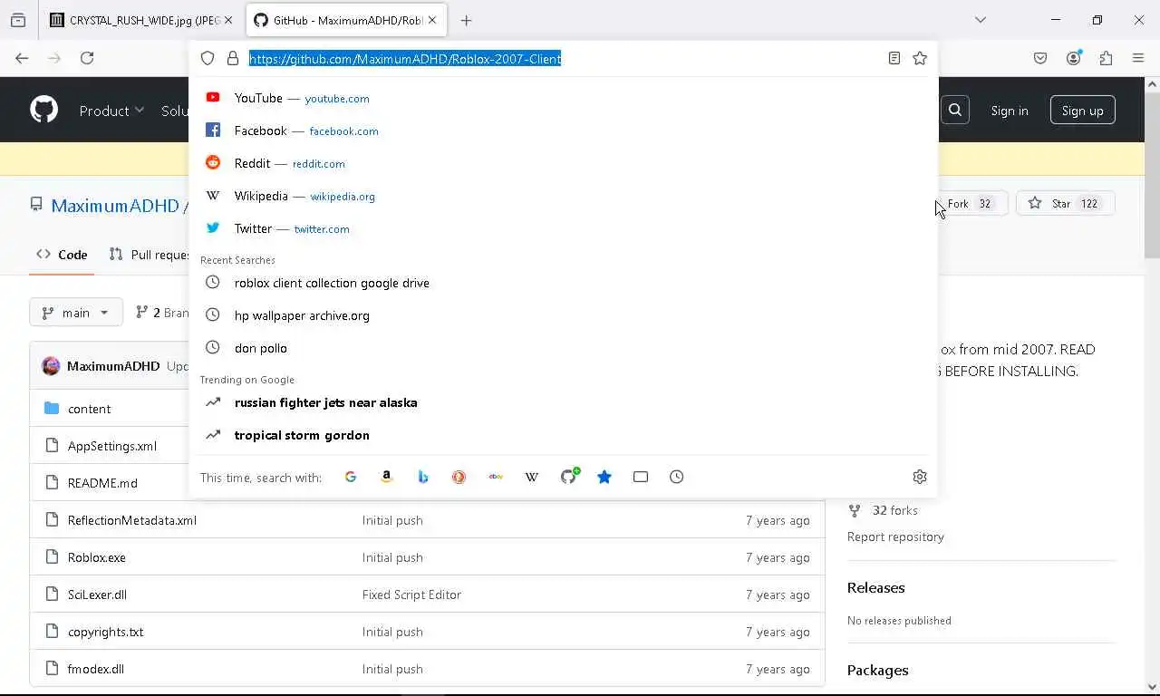
Task: Go to GitHub homepage via logo
Action: point(43,110)
